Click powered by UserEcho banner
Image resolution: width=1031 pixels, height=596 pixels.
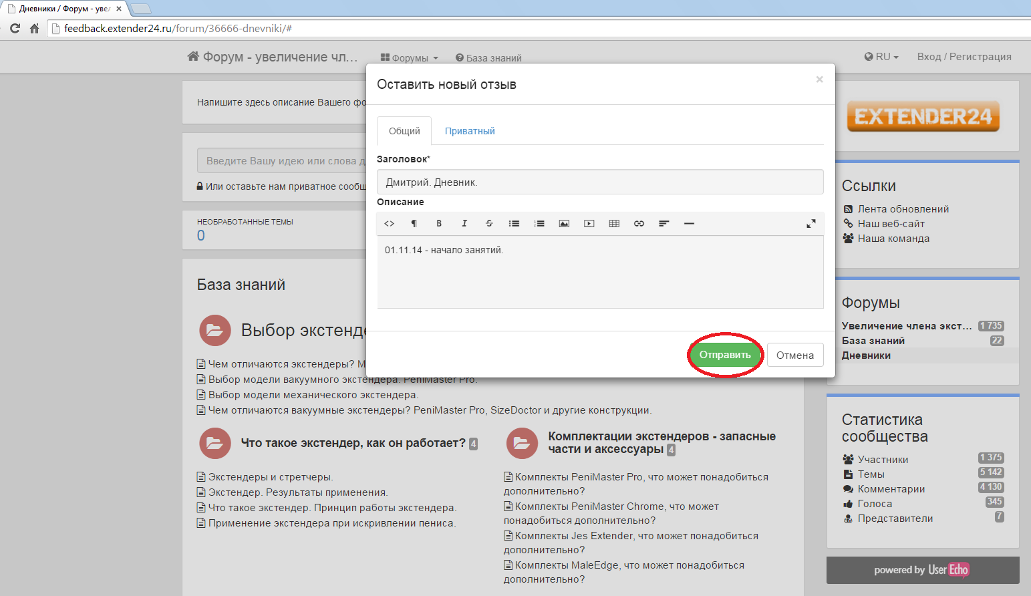click(x=922, y=570)
